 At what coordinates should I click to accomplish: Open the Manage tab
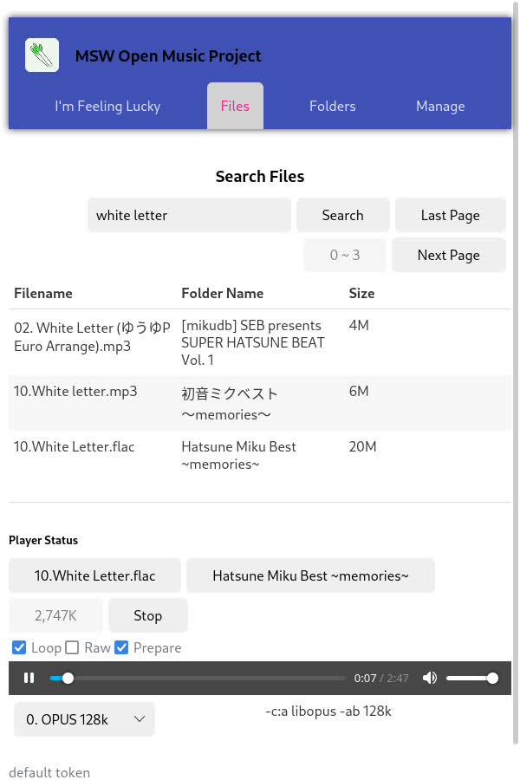440,106
